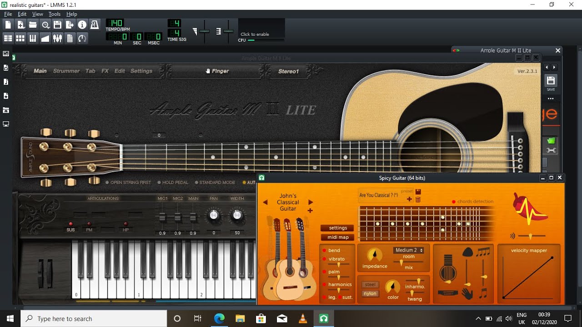Click the master volume slider
Viewport: 582px width, 327px height.
coord(205,31)
